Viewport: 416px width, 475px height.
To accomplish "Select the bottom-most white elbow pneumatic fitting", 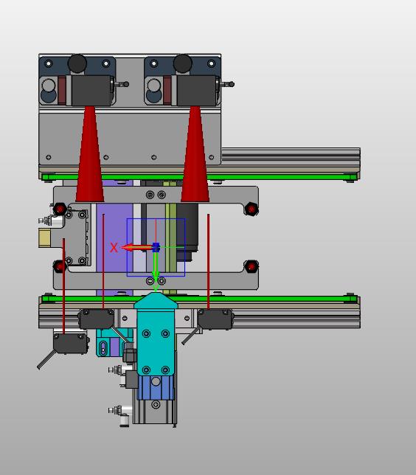I will pyautogui.click(x=120, y=416).
